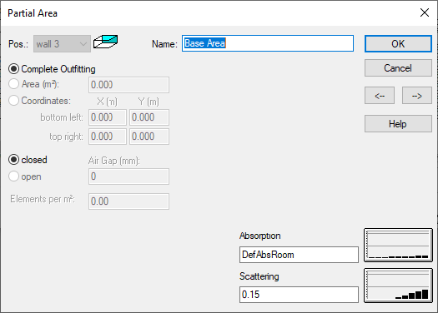
Task: Click the Scattering label
Action: 259,276
